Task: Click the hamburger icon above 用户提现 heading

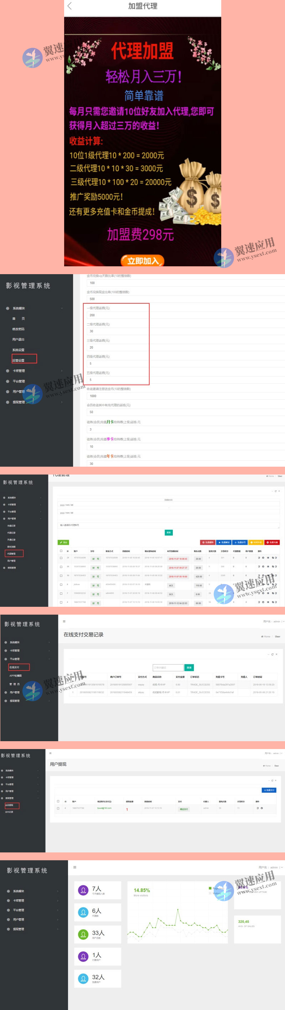Action: click(50, 753)
